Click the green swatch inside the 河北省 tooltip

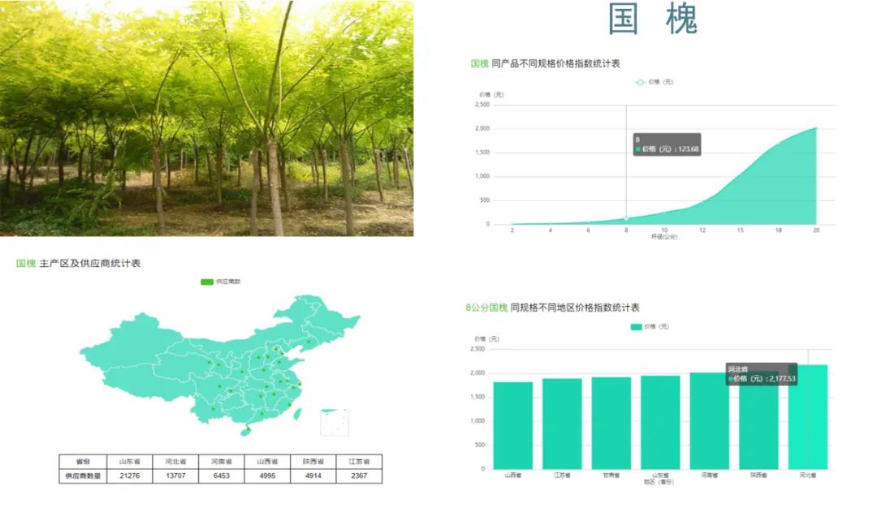click(x=732, y=379)
